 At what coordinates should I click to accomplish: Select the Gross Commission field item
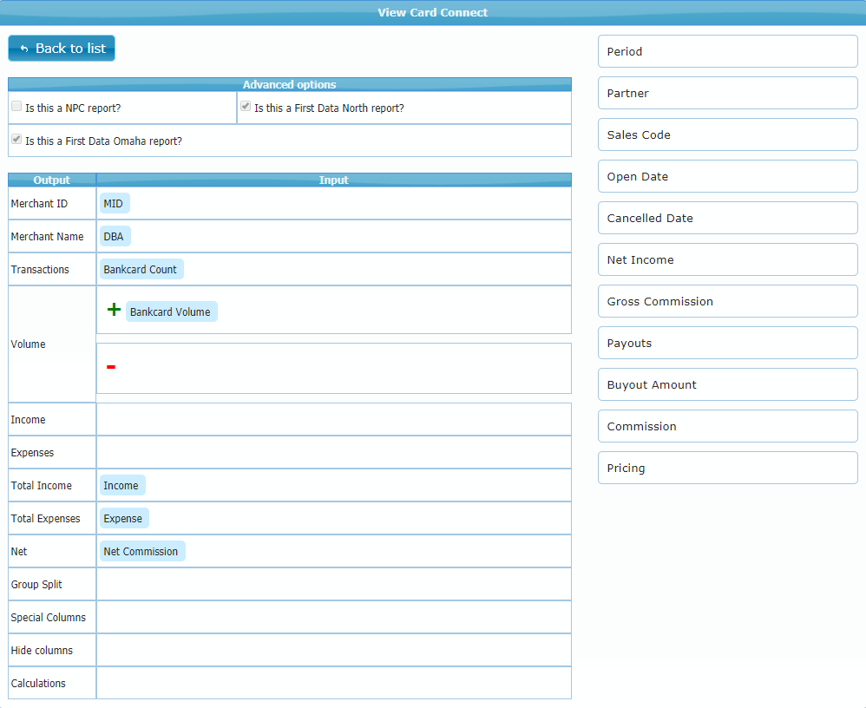point(727,301)
